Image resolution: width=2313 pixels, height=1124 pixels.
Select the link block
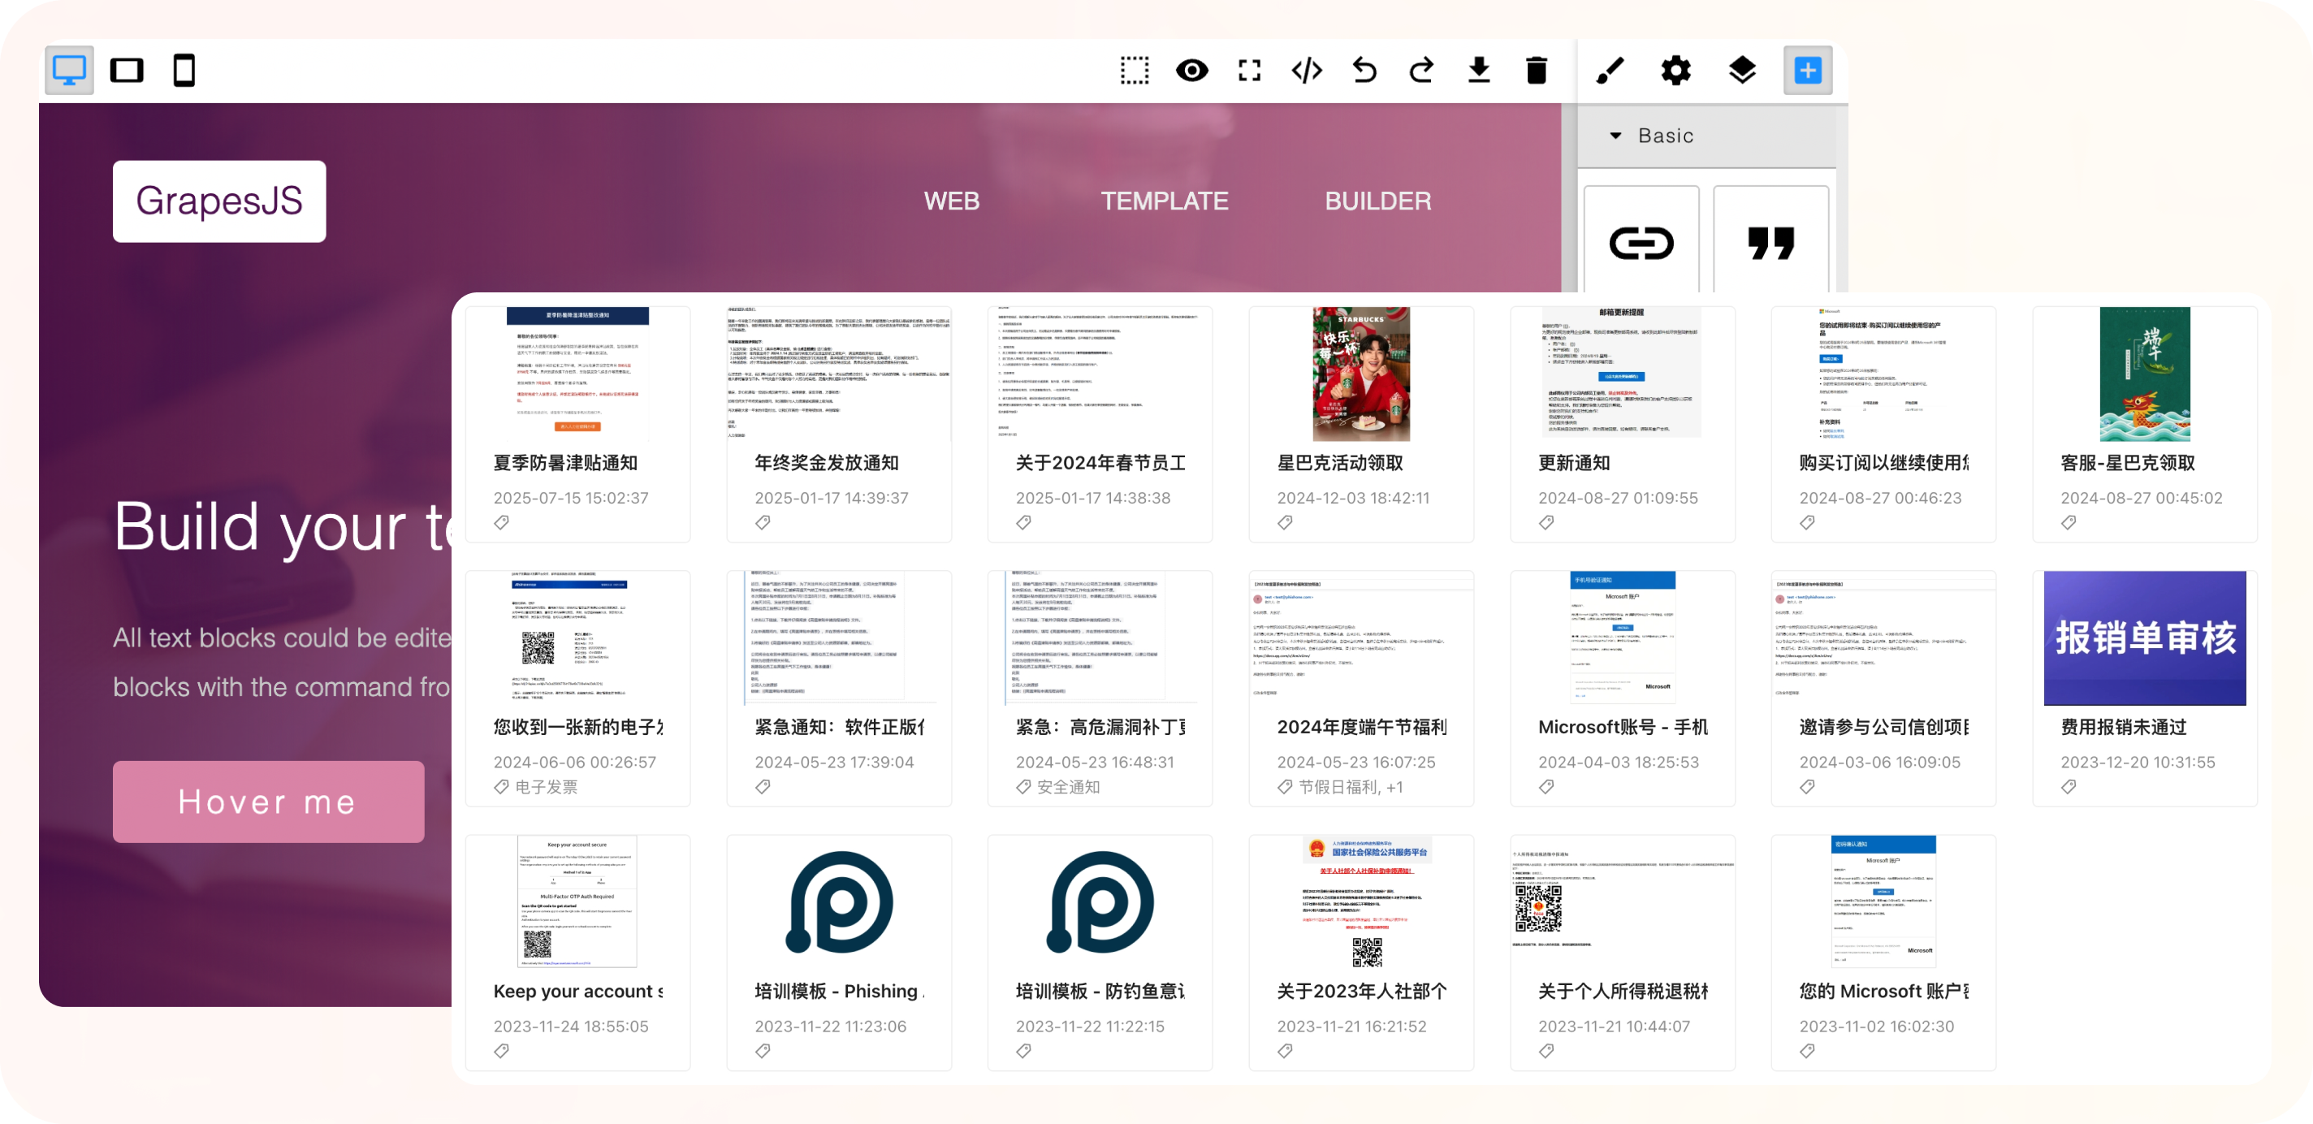click(x=1641, y=242)
